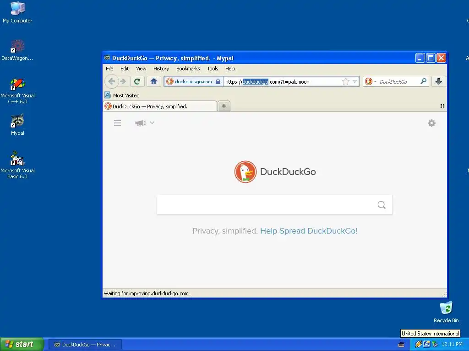Open the Windows start menu
This screenshot has height=351, width=469.
(22, 344)
